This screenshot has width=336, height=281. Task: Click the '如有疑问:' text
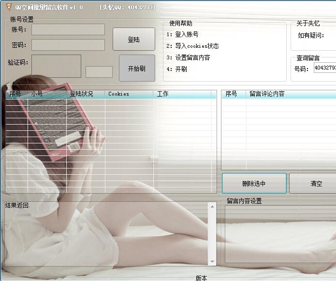pyautogui.click(x=311, y=35)
